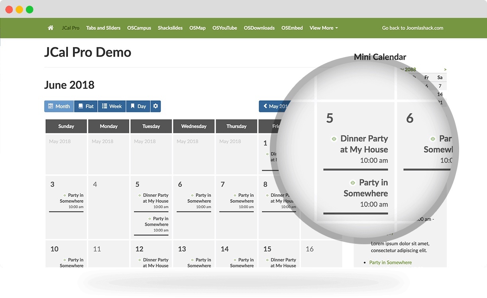The height and width of the screenshot is (298, 487).
Task: Show the Day view
Action: (138, 106)
